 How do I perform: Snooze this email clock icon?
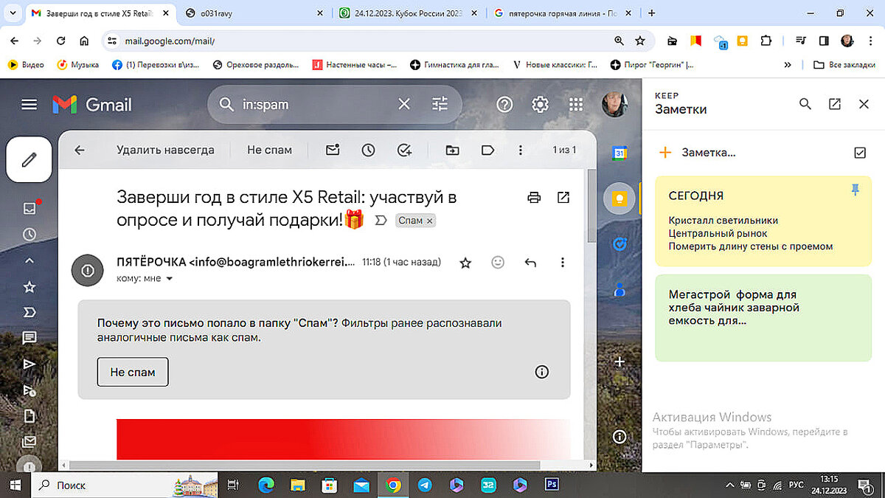click(x=368, y=150)
